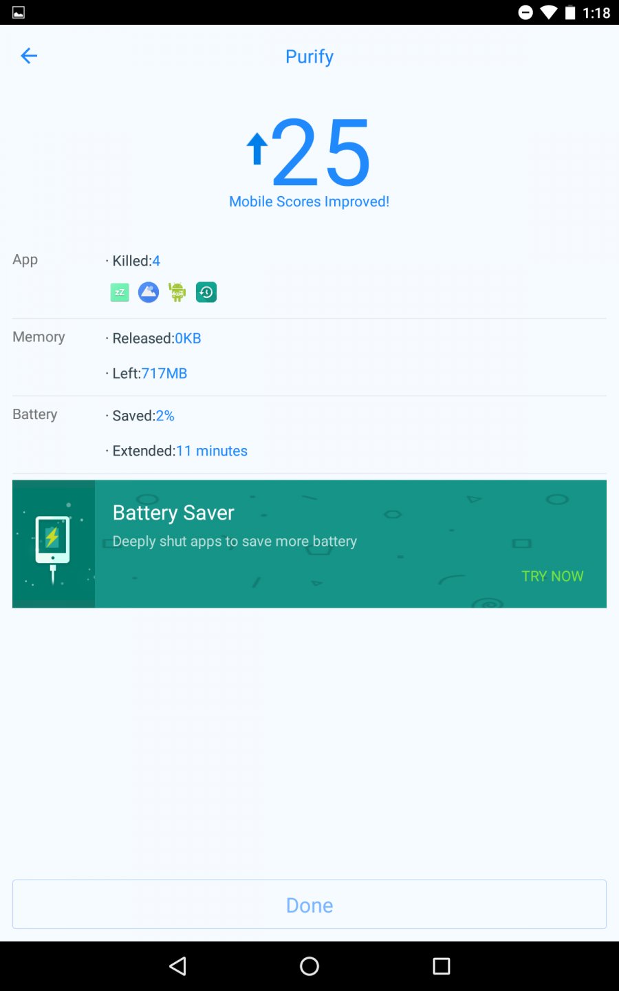The height and width of the screenshot is (991, 619).
Task: Tap the teal clock history app icon
Action: pos(206,292)
